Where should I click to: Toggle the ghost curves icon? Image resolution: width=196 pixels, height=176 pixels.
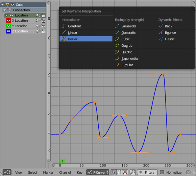(x=119, y=172)
